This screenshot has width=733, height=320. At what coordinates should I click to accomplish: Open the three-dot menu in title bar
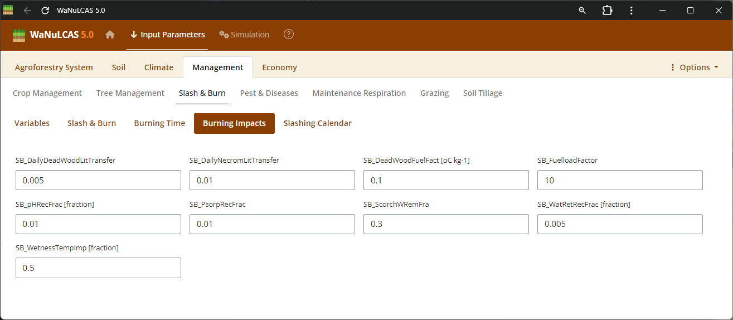click(631, 11)
